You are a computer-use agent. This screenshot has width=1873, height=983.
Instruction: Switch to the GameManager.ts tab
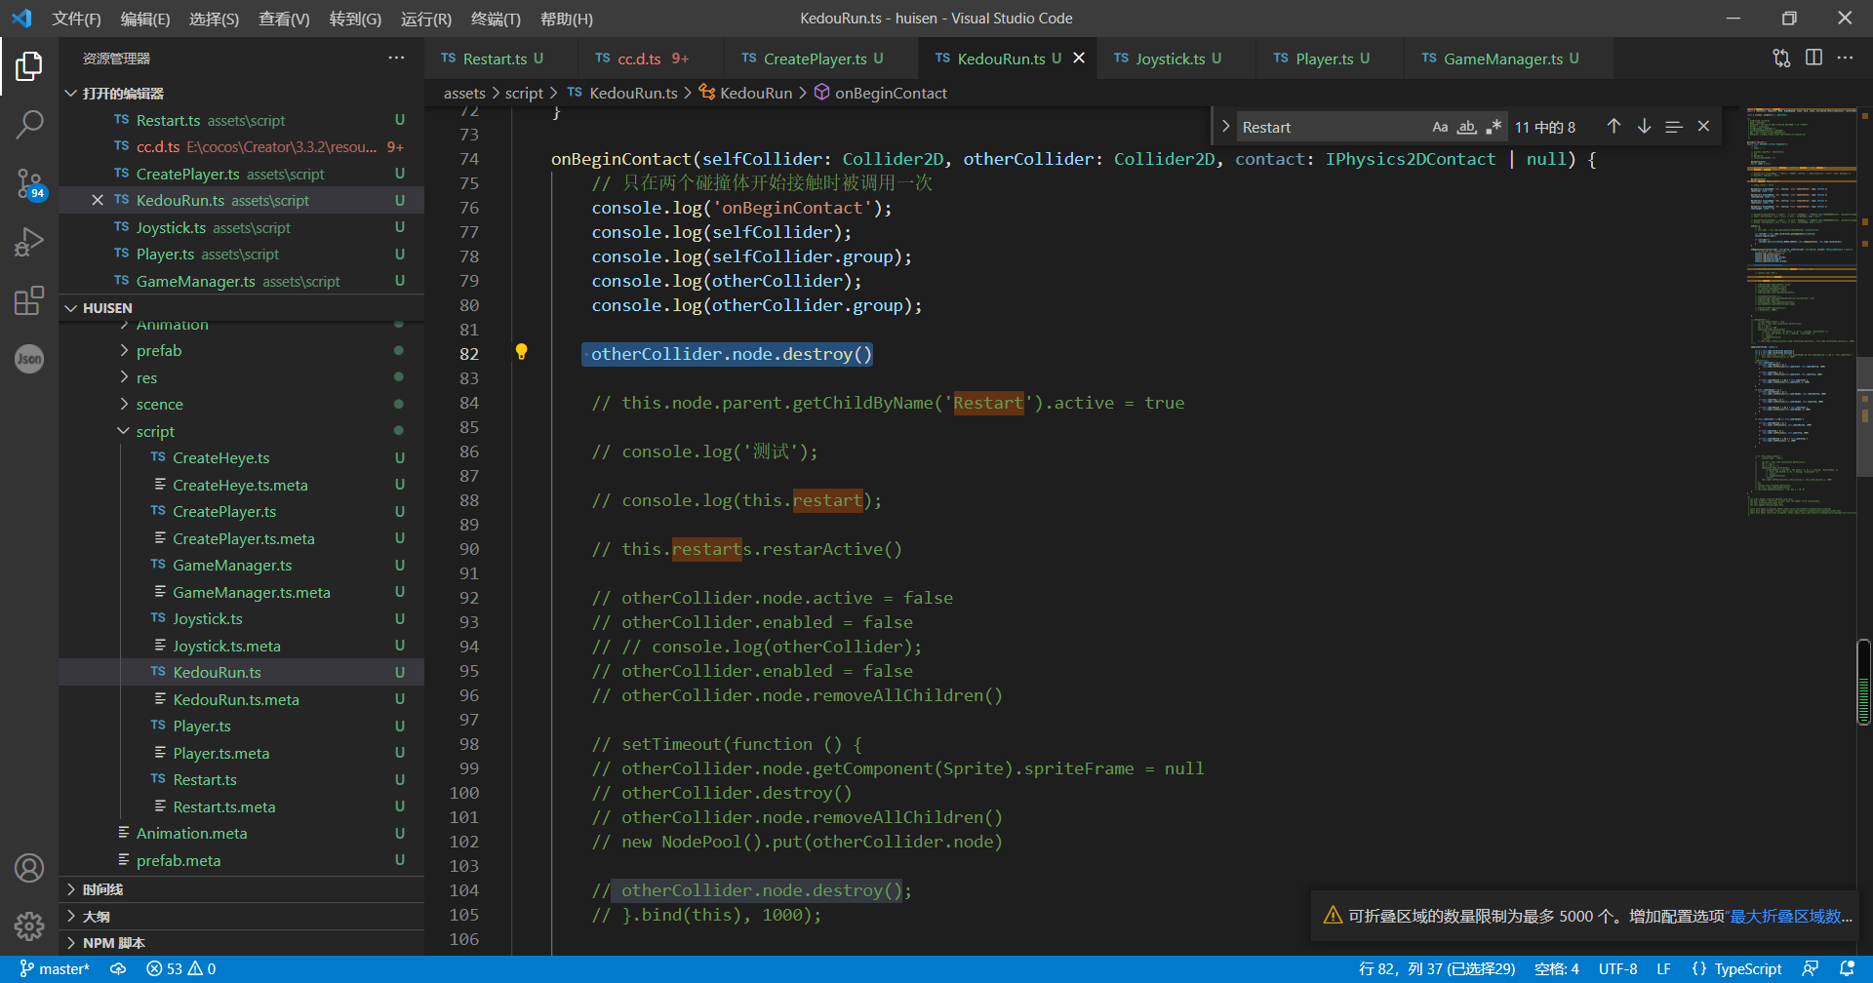coord(1502,59)
